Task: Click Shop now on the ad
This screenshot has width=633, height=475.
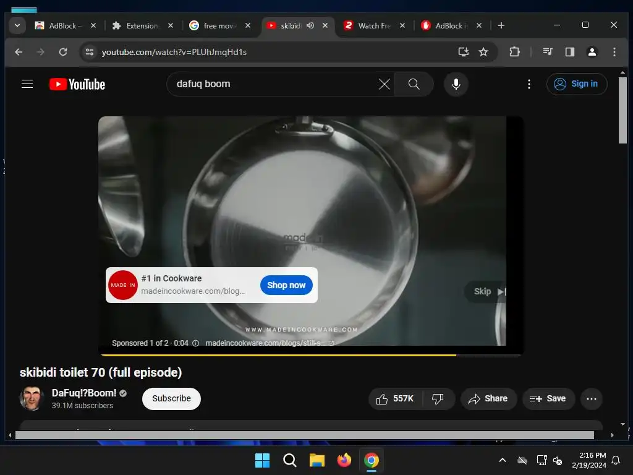Action: [x=286, y=285]
